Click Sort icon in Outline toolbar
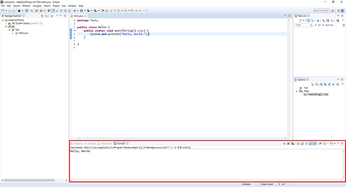 [321, 84]
